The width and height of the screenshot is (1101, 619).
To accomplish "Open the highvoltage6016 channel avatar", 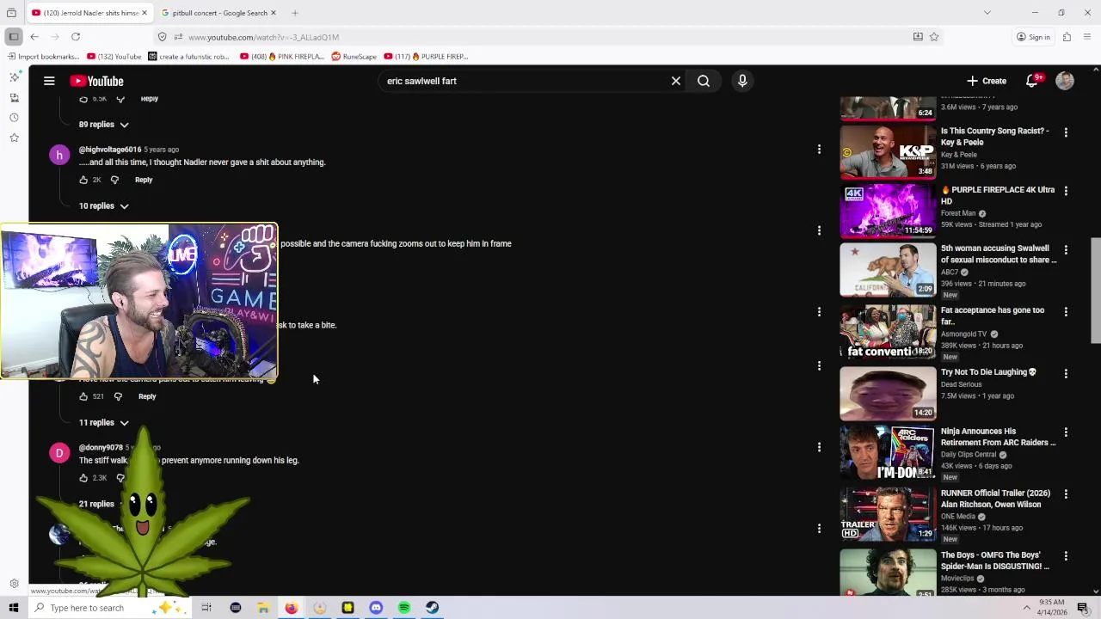I will [x=59, y=155].
